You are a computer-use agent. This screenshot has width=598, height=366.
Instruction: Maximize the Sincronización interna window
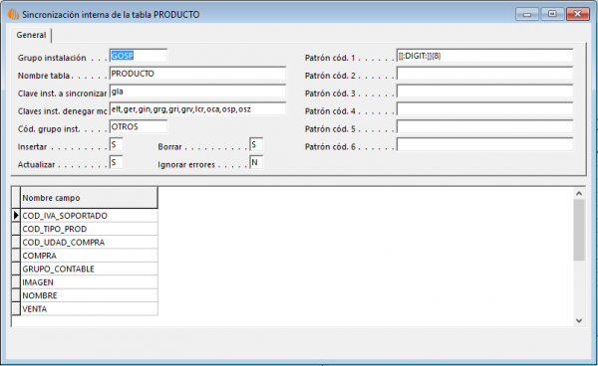(x=552, y=14)
